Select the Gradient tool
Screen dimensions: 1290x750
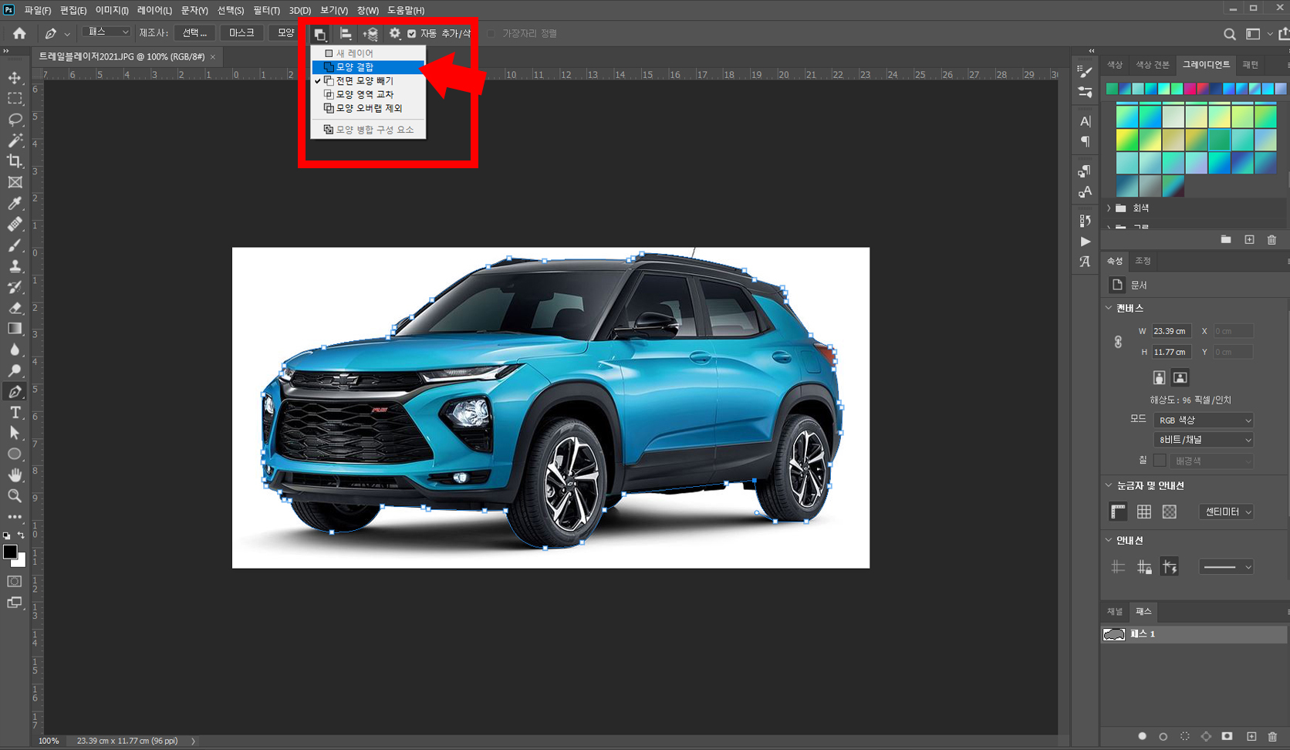(15, 329)
